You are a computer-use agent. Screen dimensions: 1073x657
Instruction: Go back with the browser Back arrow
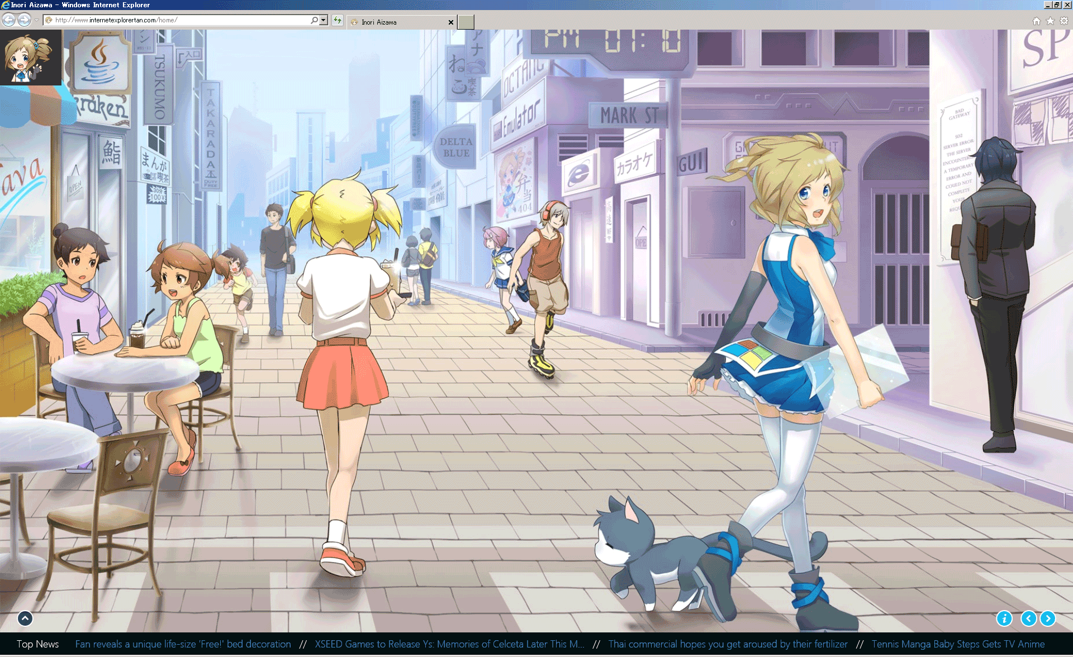(8, 20)
